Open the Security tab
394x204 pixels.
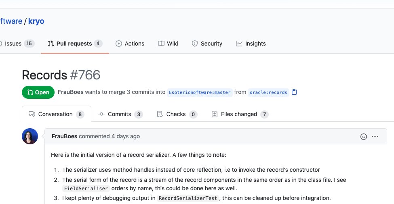(x=207, y=44)
